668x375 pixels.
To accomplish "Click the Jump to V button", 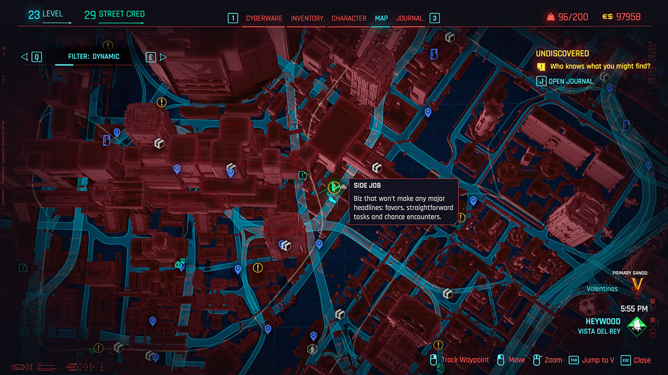I will click(592, 360).
